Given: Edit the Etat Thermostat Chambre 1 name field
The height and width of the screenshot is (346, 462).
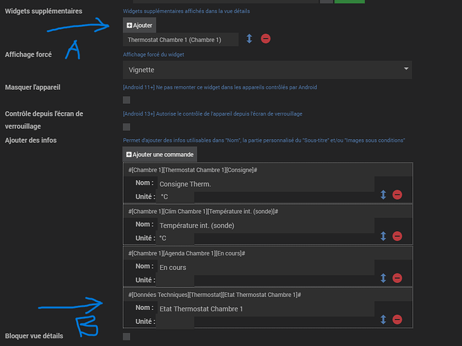Looking at the screenshot, I should coord(266,309).
